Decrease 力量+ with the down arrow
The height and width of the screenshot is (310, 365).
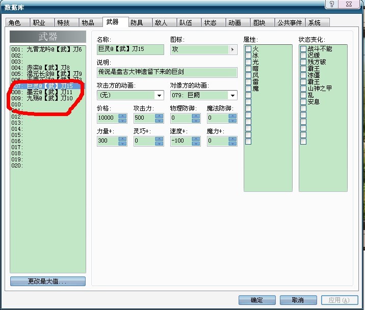[122, 144]
